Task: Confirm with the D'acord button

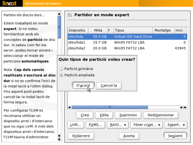Action: (83, 85)
